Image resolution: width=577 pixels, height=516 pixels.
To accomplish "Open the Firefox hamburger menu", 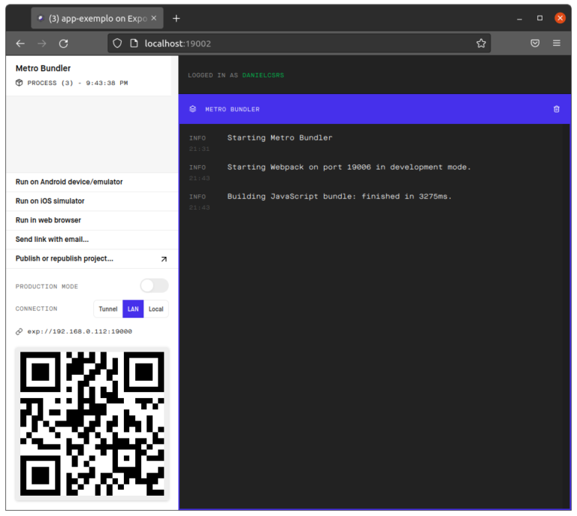I will (x=557, y=44).
